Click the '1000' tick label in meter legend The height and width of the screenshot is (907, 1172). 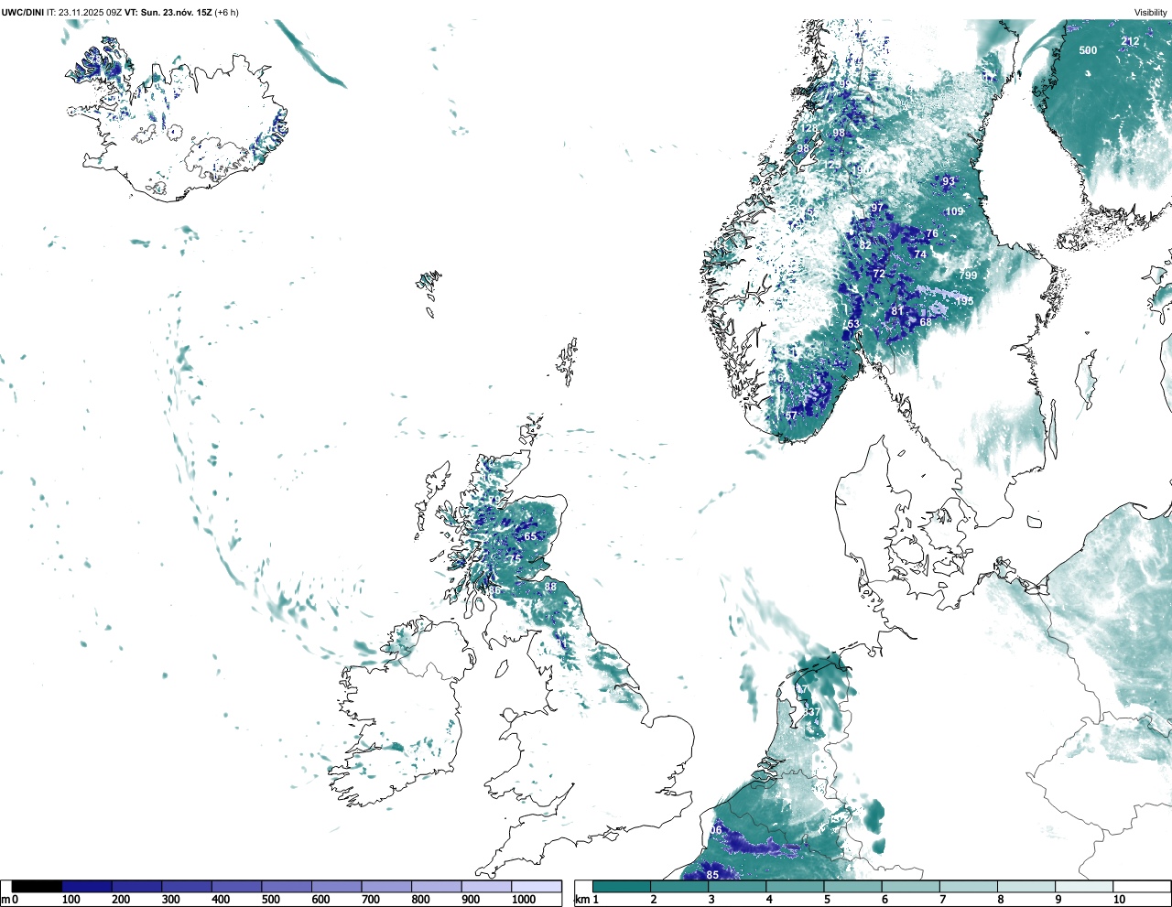pyautogui.click(x=524, y=900)
